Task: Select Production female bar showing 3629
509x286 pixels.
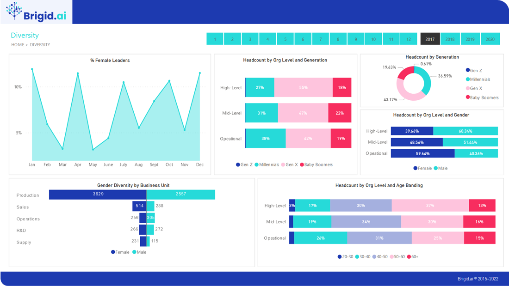Action: (x=98, y=195)
